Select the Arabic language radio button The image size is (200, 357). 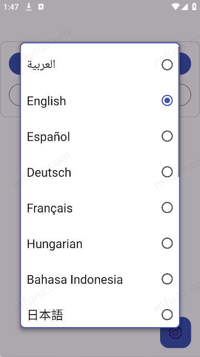click(167, 65)
